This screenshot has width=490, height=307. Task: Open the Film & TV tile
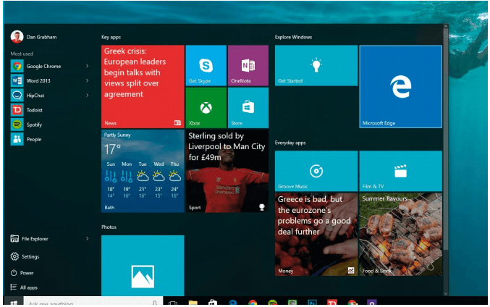[x=401, y=171]
